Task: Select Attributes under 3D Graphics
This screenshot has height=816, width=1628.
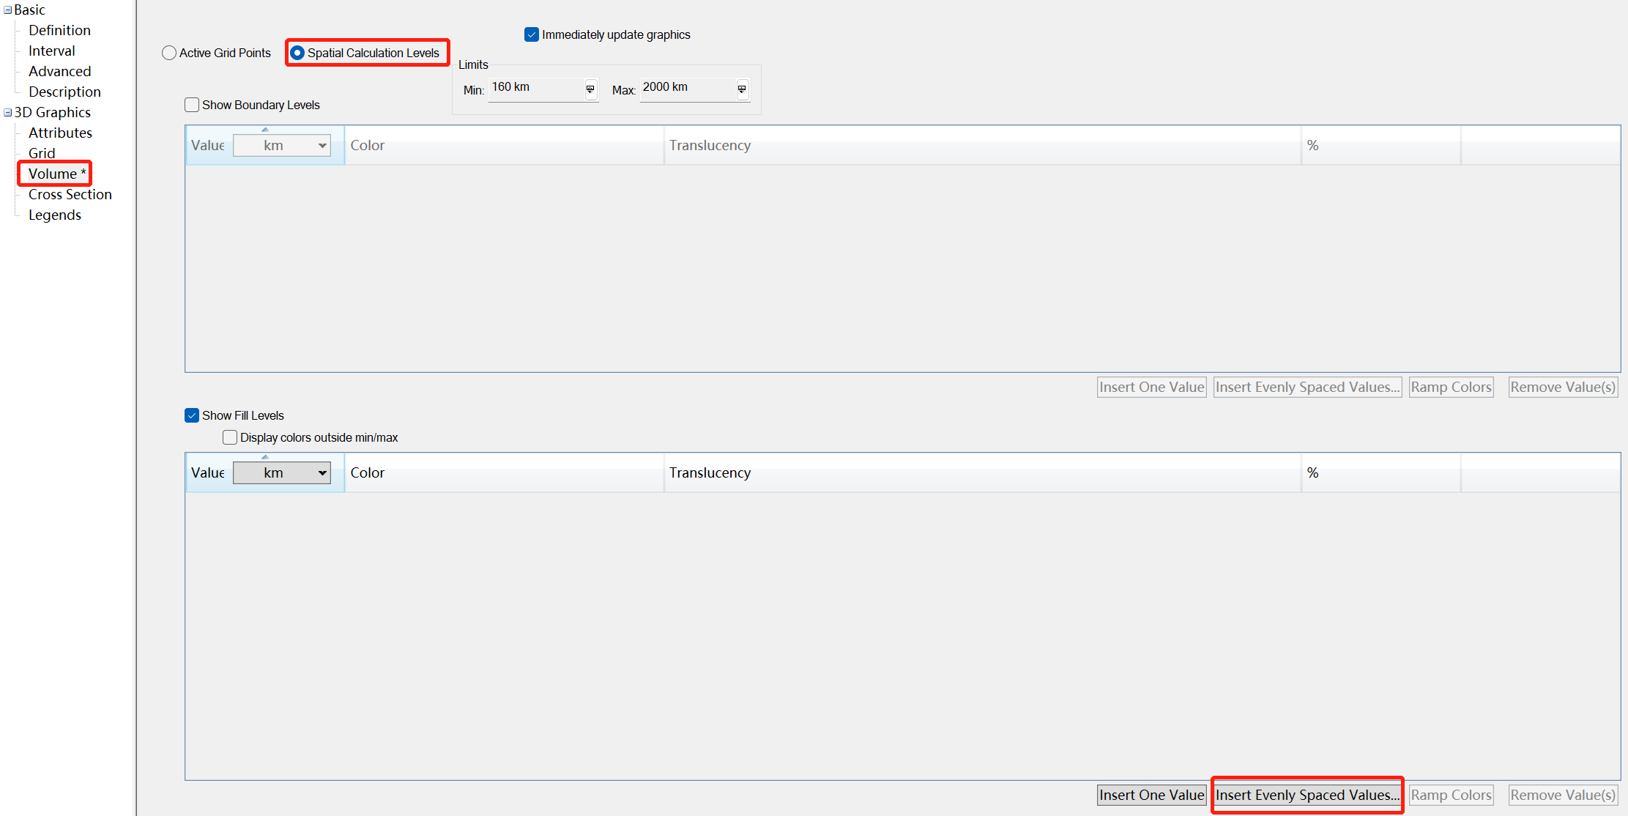Action: (x=60, y=133)
